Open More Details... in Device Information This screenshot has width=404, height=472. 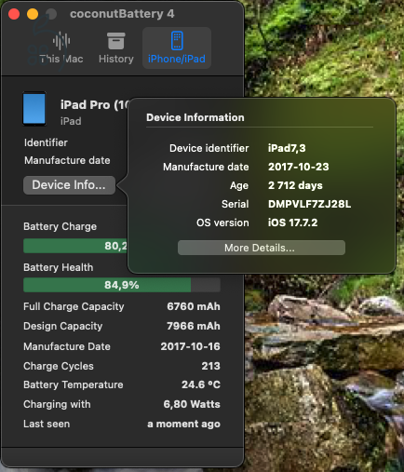pyautogui.click(x=262, y=248)
